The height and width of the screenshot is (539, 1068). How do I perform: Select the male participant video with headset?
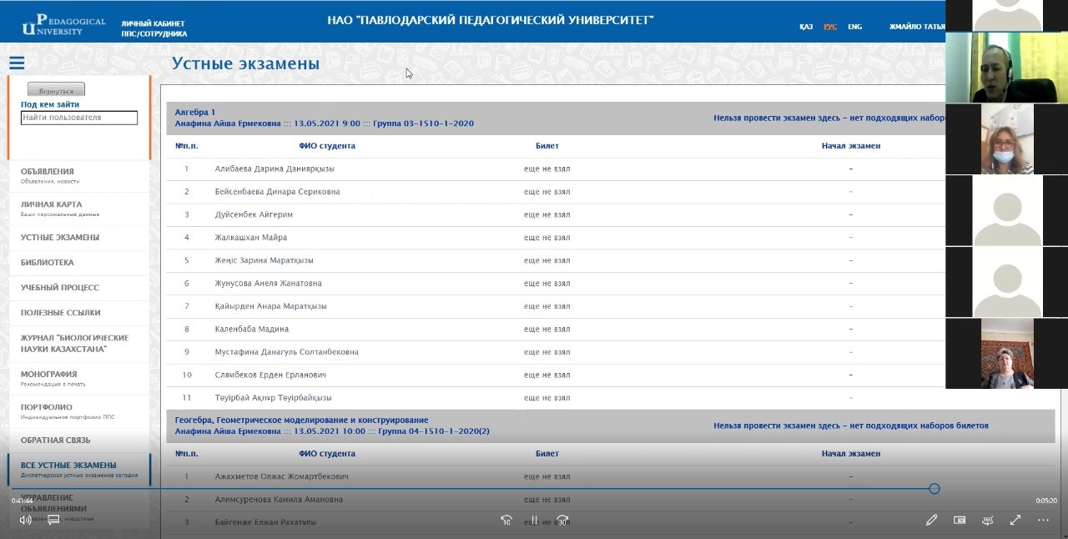coord(1006,68)
